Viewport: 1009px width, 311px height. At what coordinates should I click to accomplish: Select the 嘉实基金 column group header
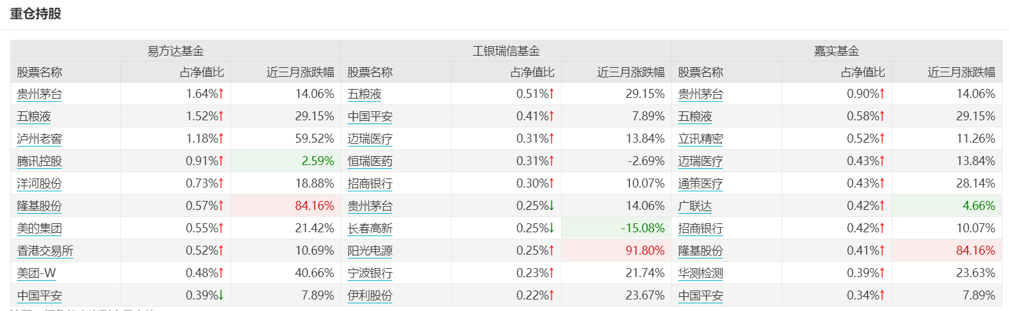(x=837, y=51)
